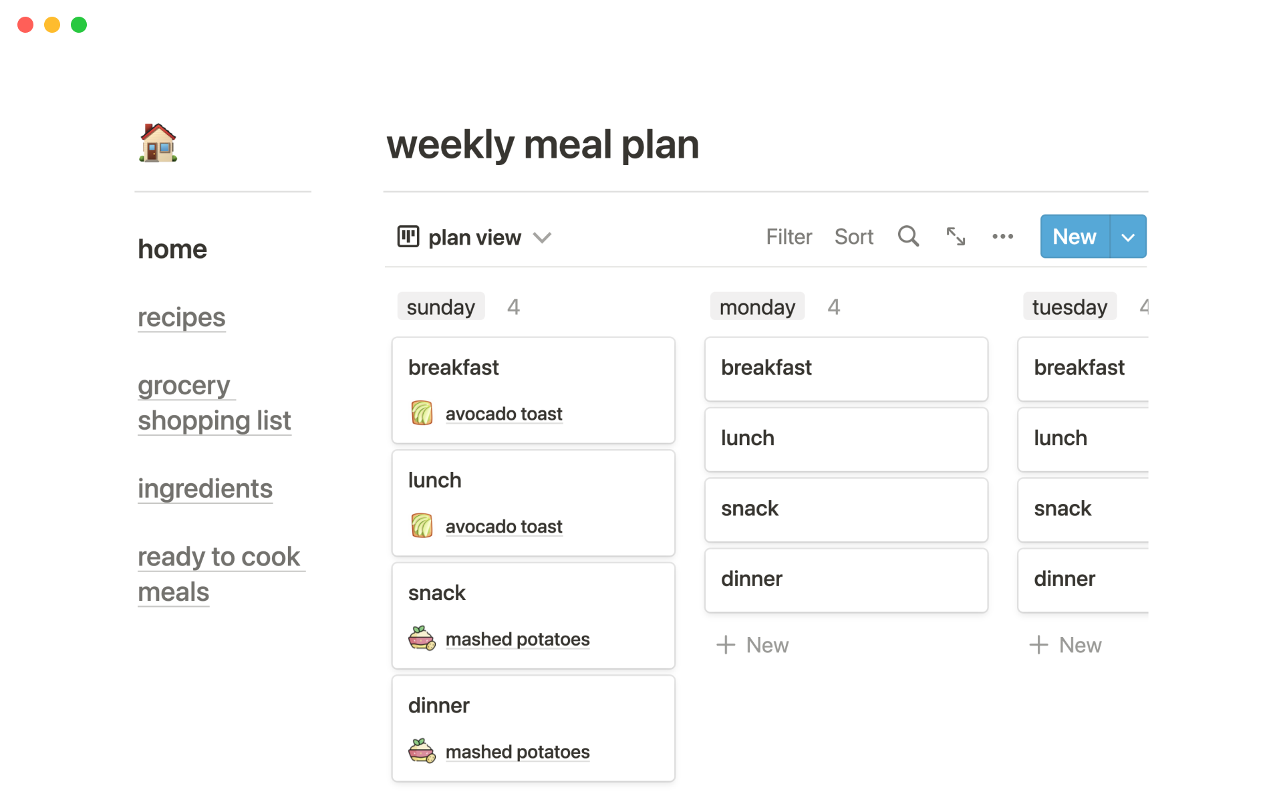Open the ingredients sidebar link
The width and height of the screenshot is (1283, 802).
(x=205, y=489)
